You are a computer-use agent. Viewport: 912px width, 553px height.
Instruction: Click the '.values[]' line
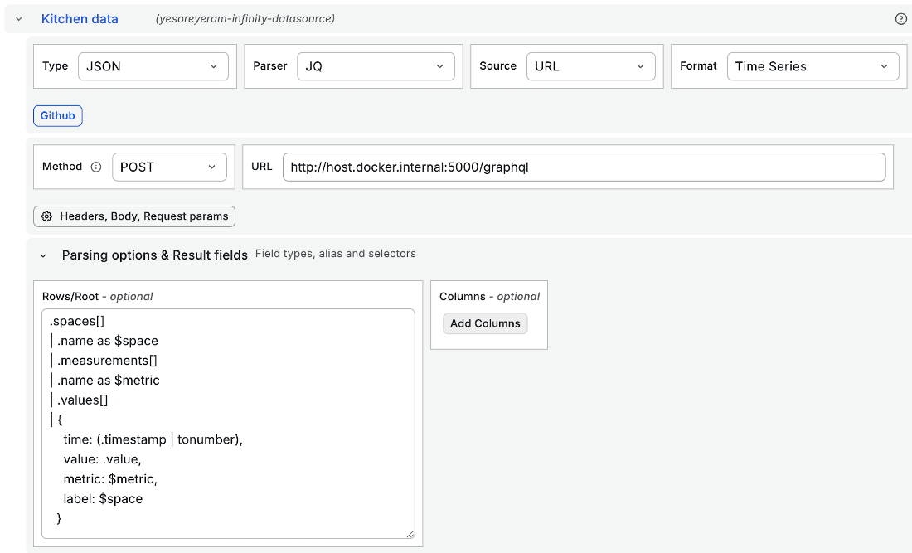[79, 400]
